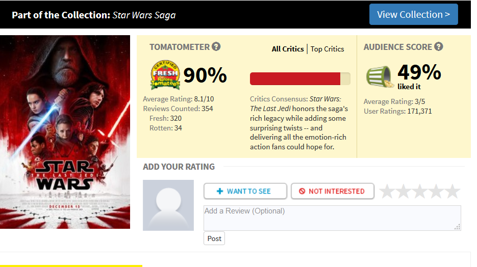Rate the movie three stars

[x=420, y=192]
